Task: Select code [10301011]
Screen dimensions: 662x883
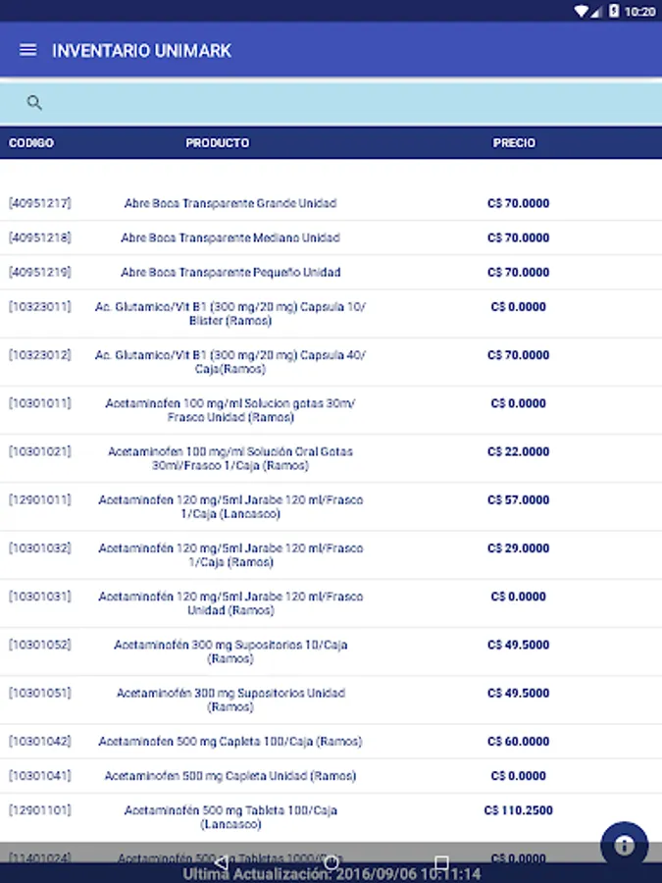Action: [40, 403]
